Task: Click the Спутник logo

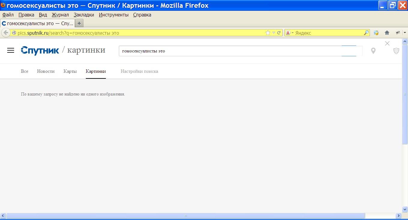Action: (40, 51)
